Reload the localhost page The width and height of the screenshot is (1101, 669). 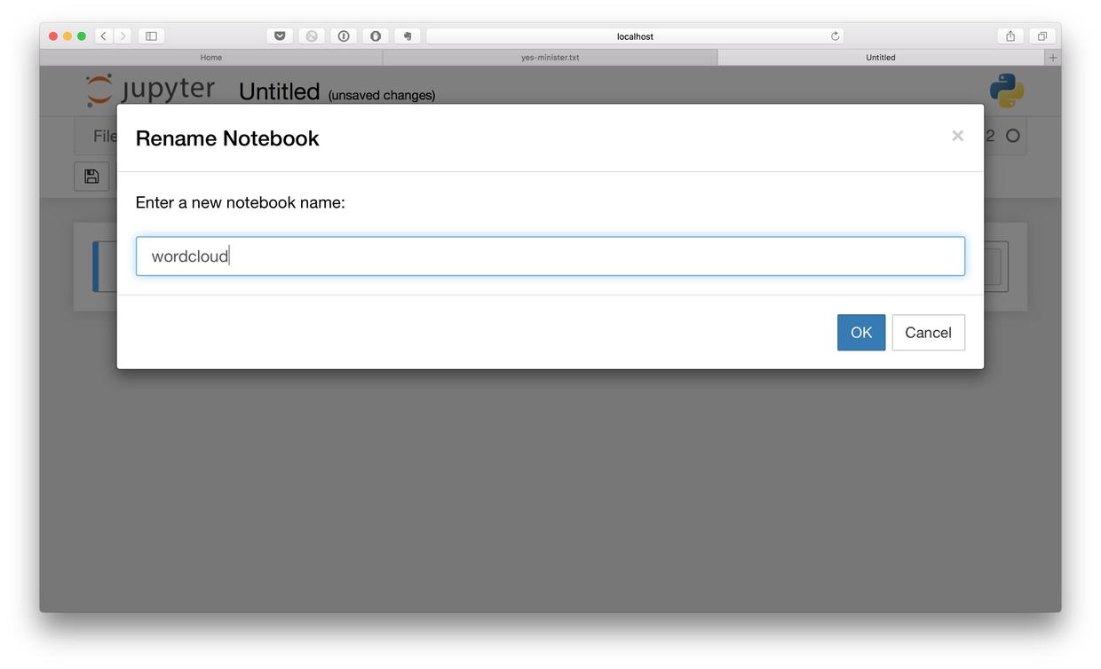point(835,36)
